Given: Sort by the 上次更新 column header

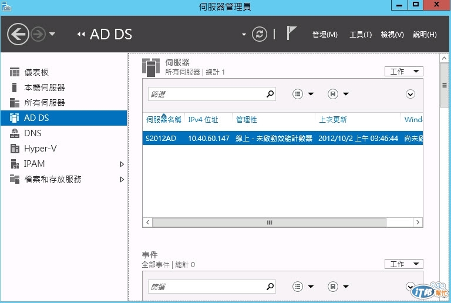Looking at the screenshot, I should (x=333, y=120).
